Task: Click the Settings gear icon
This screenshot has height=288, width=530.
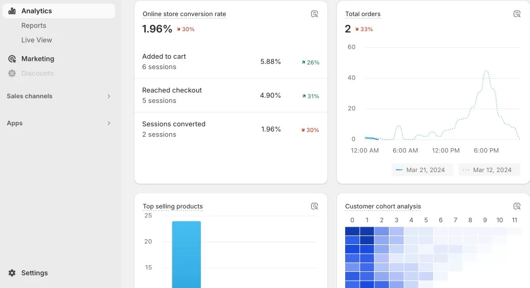Action: point(12,273)
